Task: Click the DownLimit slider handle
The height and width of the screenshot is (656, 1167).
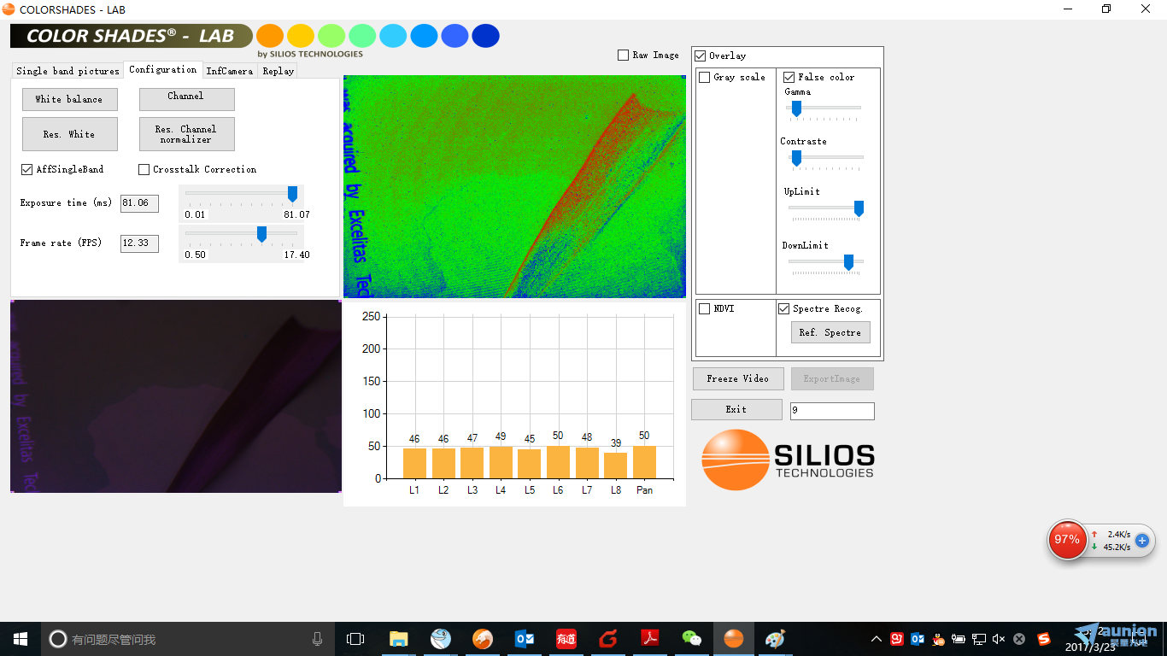Action: coord(848,262)
